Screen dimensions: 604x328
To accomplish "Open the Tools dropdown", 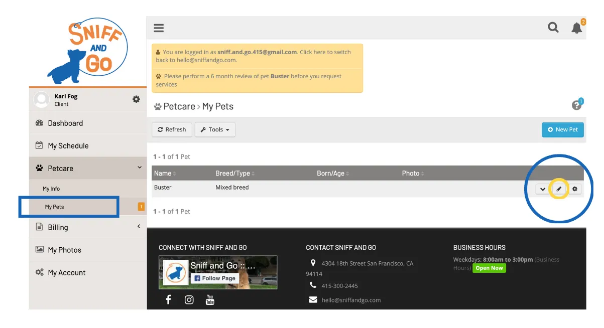I will pyautogui.click(x=215, y=129).
